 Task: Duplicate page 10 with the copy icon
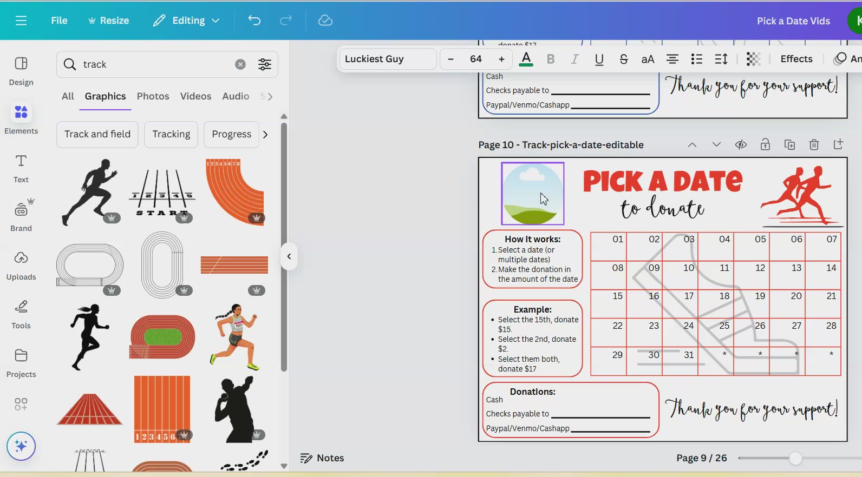tap(789, 144)
